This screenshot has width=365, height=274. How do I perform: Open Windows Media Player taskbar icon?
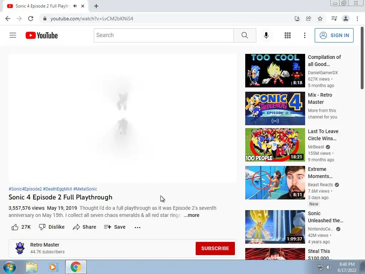coord(53,267)
